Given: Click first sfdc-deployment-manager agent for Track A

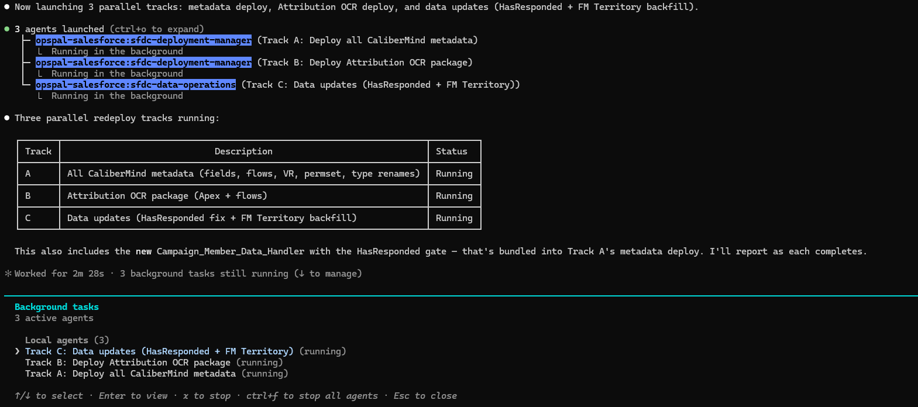Looking at the screenshot, I should pos(143,40).
